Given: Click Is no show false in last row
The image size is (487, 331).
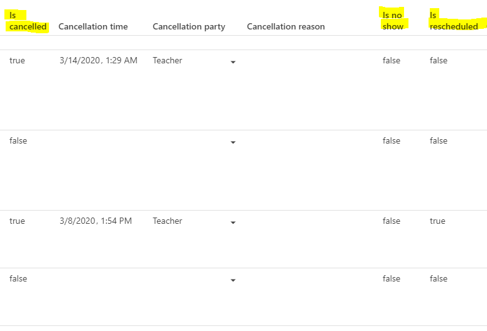Looking at the screenshot, I should tap(391, 279).
